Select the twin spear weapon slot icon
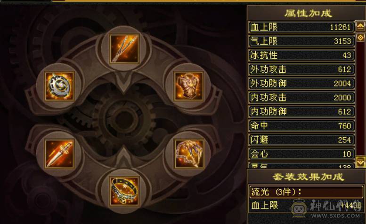 (x=124, y=48)
